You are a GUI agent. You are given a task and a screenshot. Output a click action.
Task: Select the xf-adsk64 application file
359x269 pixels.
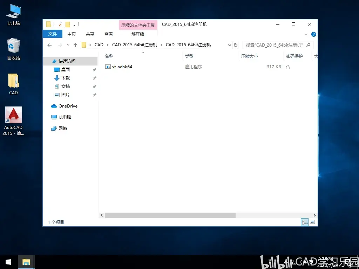[x=122, y=67]
